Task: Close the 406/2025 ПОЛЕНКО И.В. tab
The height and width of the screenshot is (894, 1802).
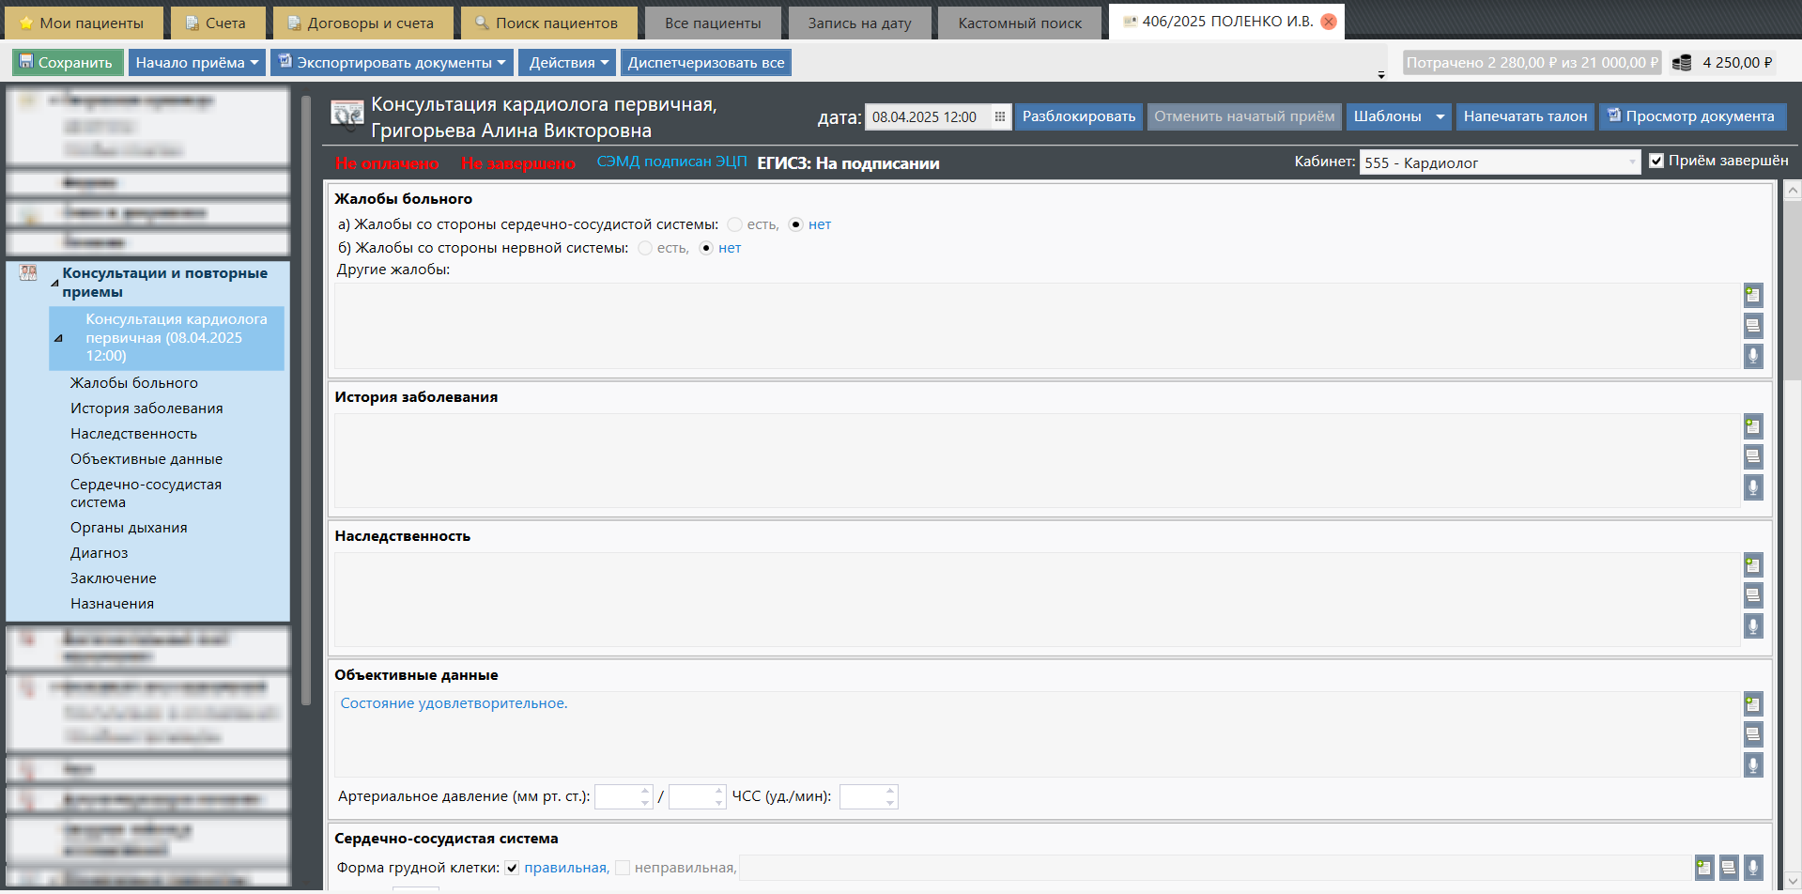Action: (x=1329, y=22)
